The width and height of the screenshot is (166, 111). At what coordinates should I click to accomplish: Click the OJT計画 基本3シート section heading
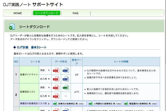tap(33, 47)
